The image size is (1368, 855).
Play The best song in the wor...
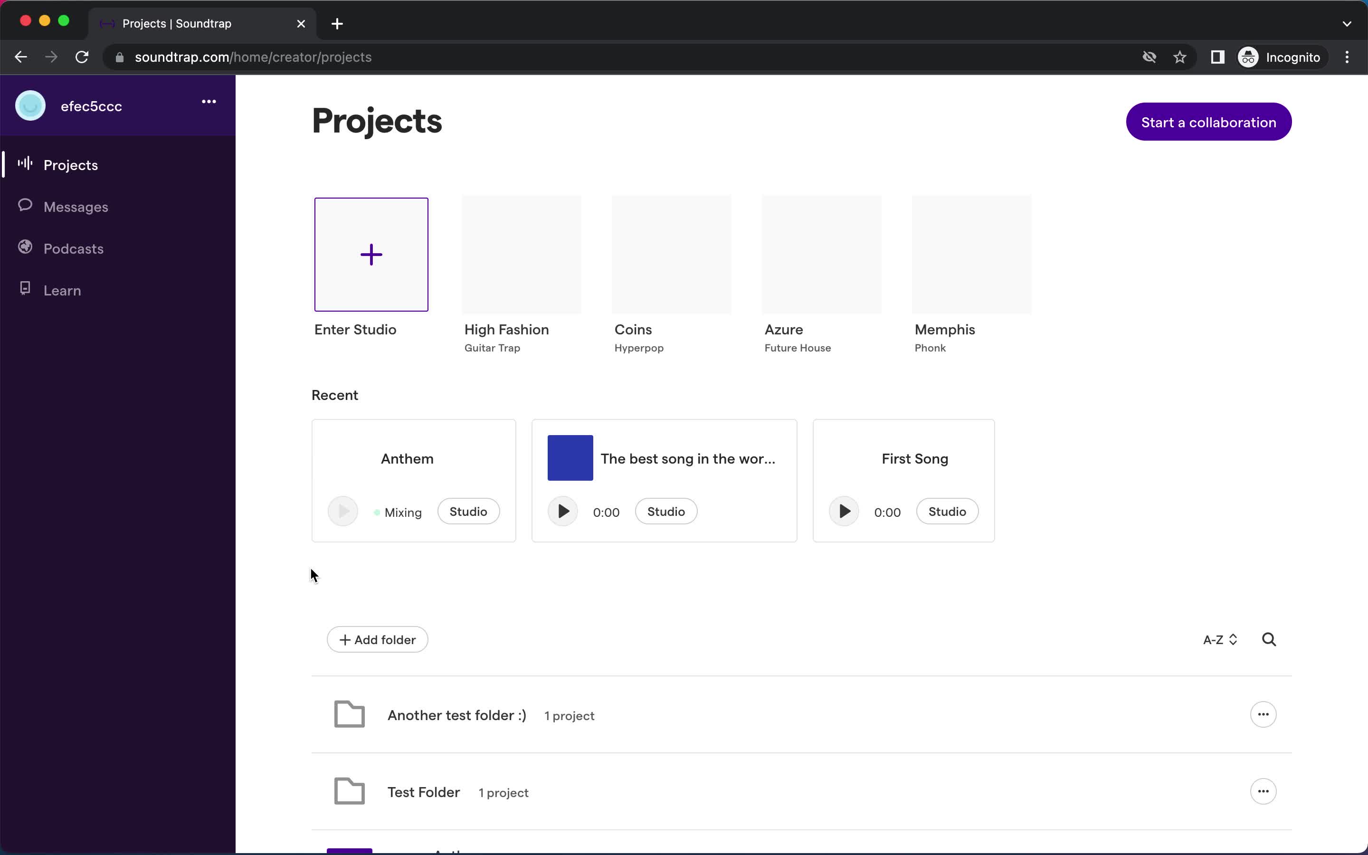[x=562, y=511]
